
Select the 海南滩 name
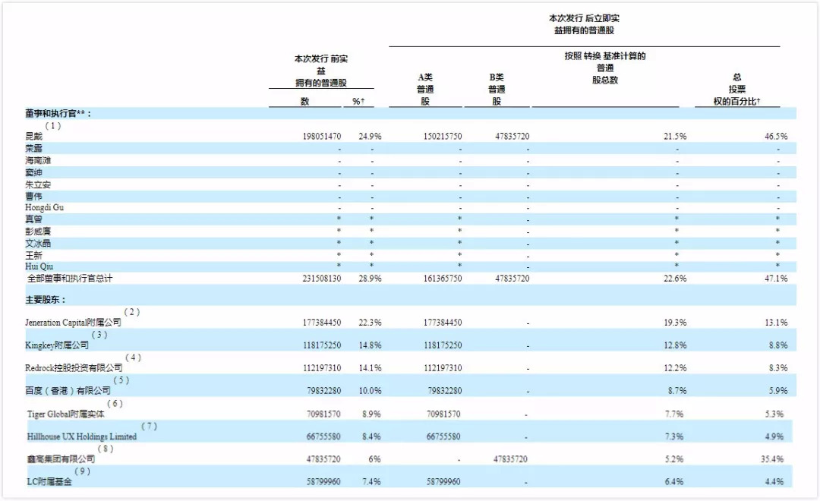pos(38,161)
